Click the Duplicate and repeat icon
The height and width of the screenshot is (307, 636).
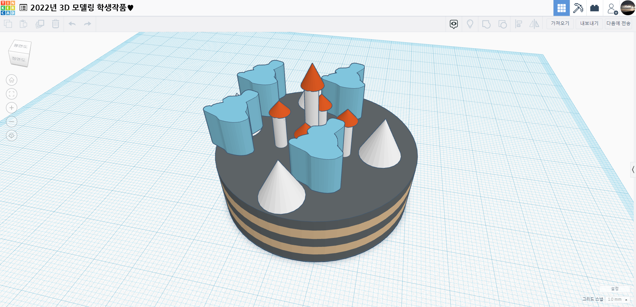[40, 24]
